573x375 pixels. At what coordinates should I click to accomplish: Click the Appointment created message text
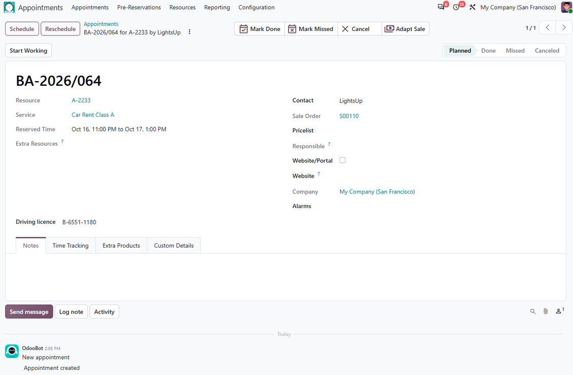pyautogui.click(x=52, y=368)
